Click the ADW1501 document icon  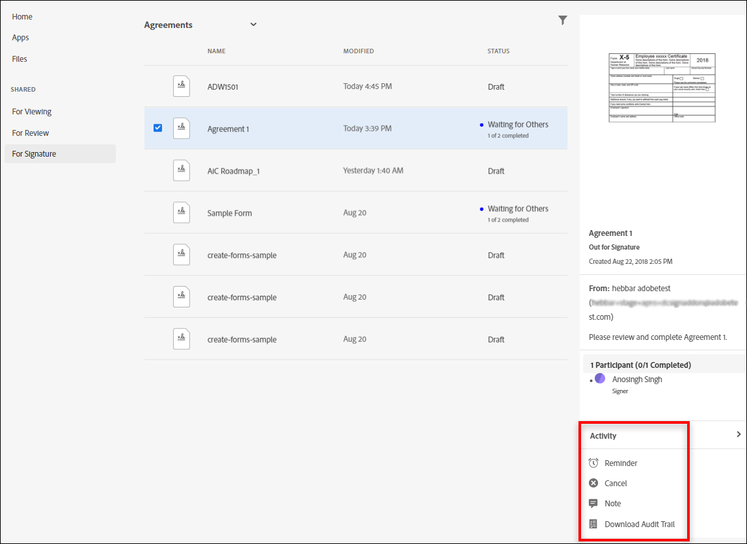182,86
